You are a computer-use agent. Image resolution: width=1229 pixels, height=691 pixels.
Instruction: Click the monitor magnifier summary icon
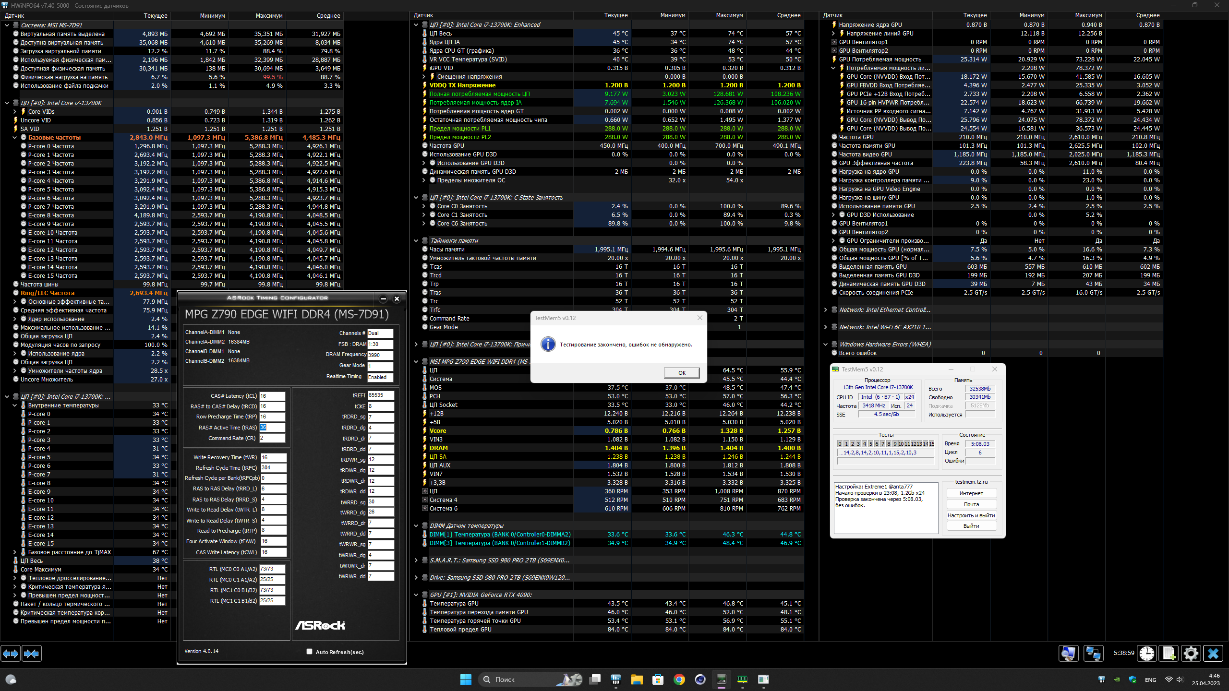[x=1069, y=653]
